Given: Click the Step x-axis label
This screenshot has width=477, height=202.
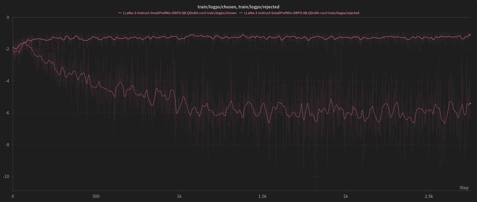Looking at the screenshot, I should (464, 188).
